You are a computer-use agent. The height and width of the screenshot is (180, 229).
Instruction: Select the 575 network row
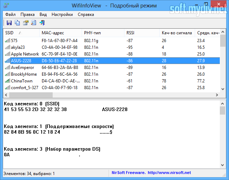[x=112, y=40]
